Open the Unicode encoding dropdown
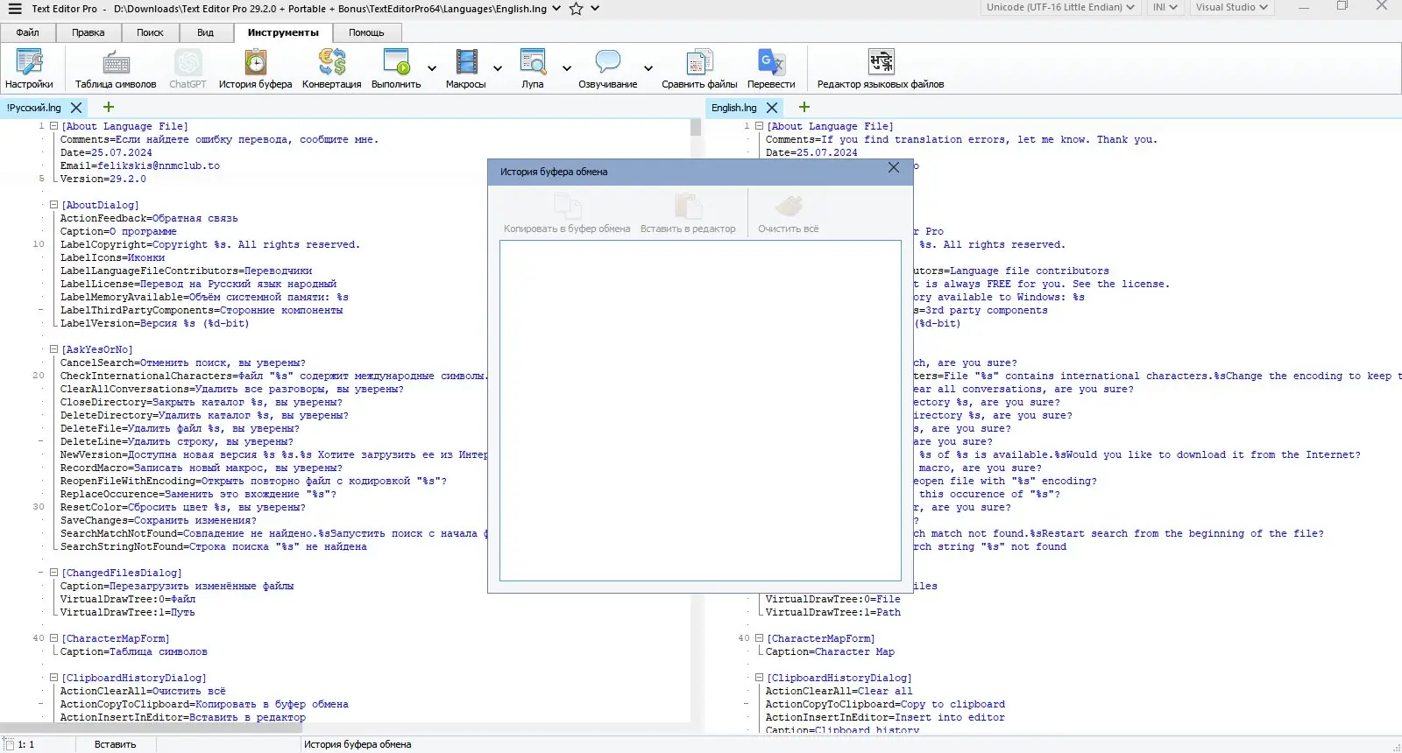The width and height of the screenshot is (1402, 753). point(1059,7)
